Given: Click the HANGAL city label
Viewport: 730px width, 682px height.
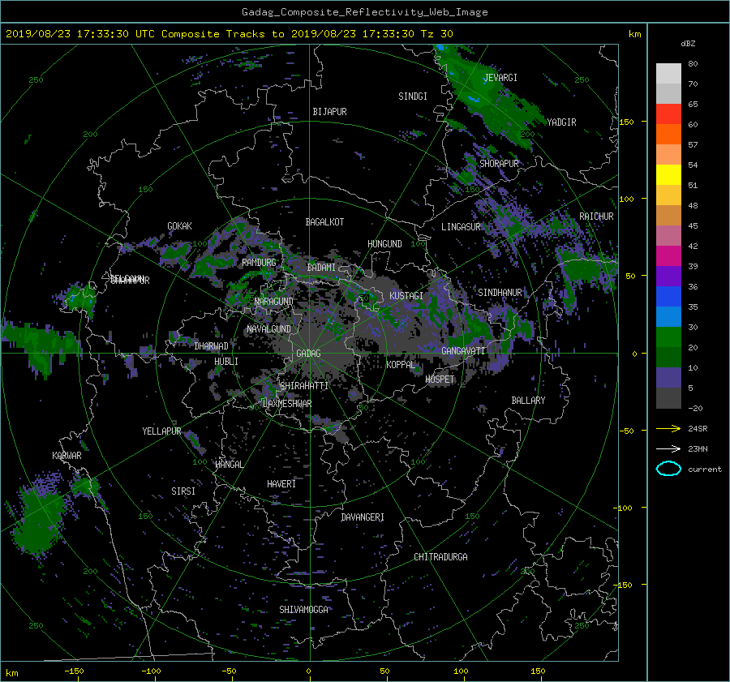Looking at the screenshot, I should pos(229,465).
